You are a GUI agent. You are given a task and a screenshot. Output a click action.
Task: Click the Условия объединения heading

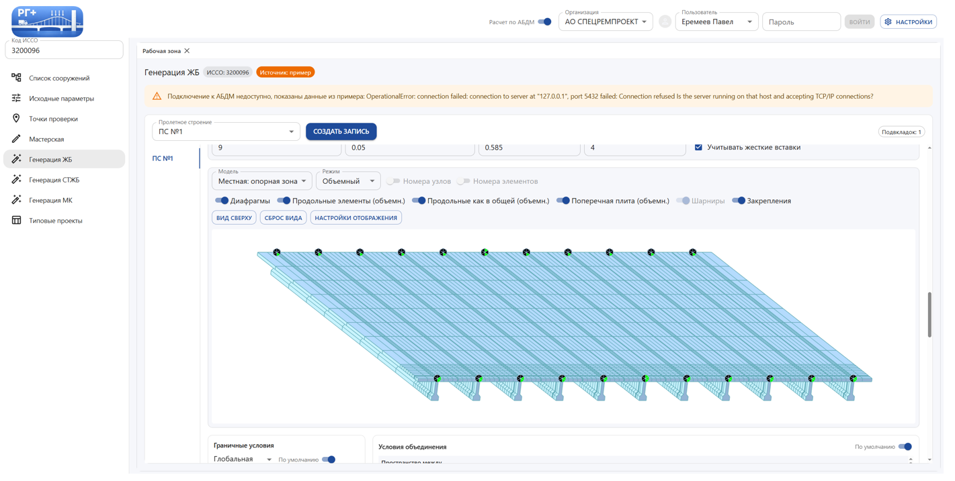[412, 447]
